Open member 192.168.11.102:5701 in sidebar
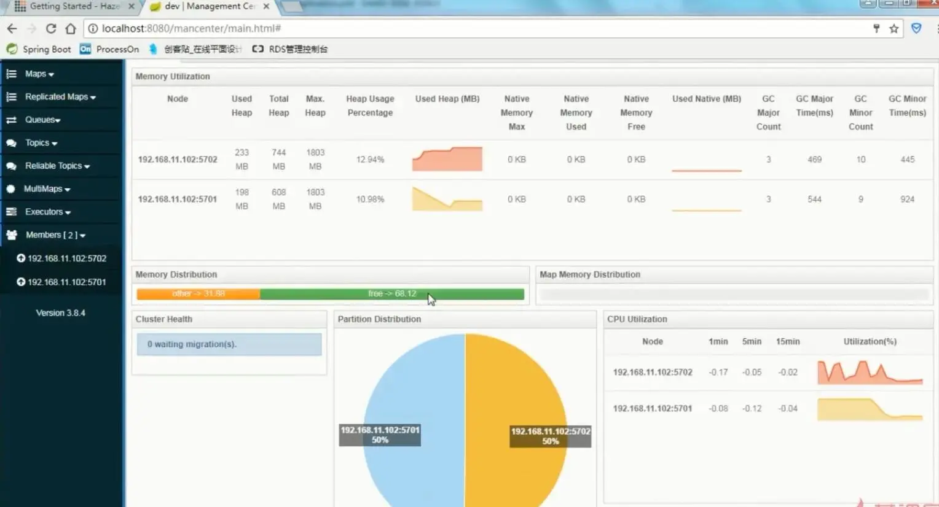This screenshot has height=507, width=939. 67,282
